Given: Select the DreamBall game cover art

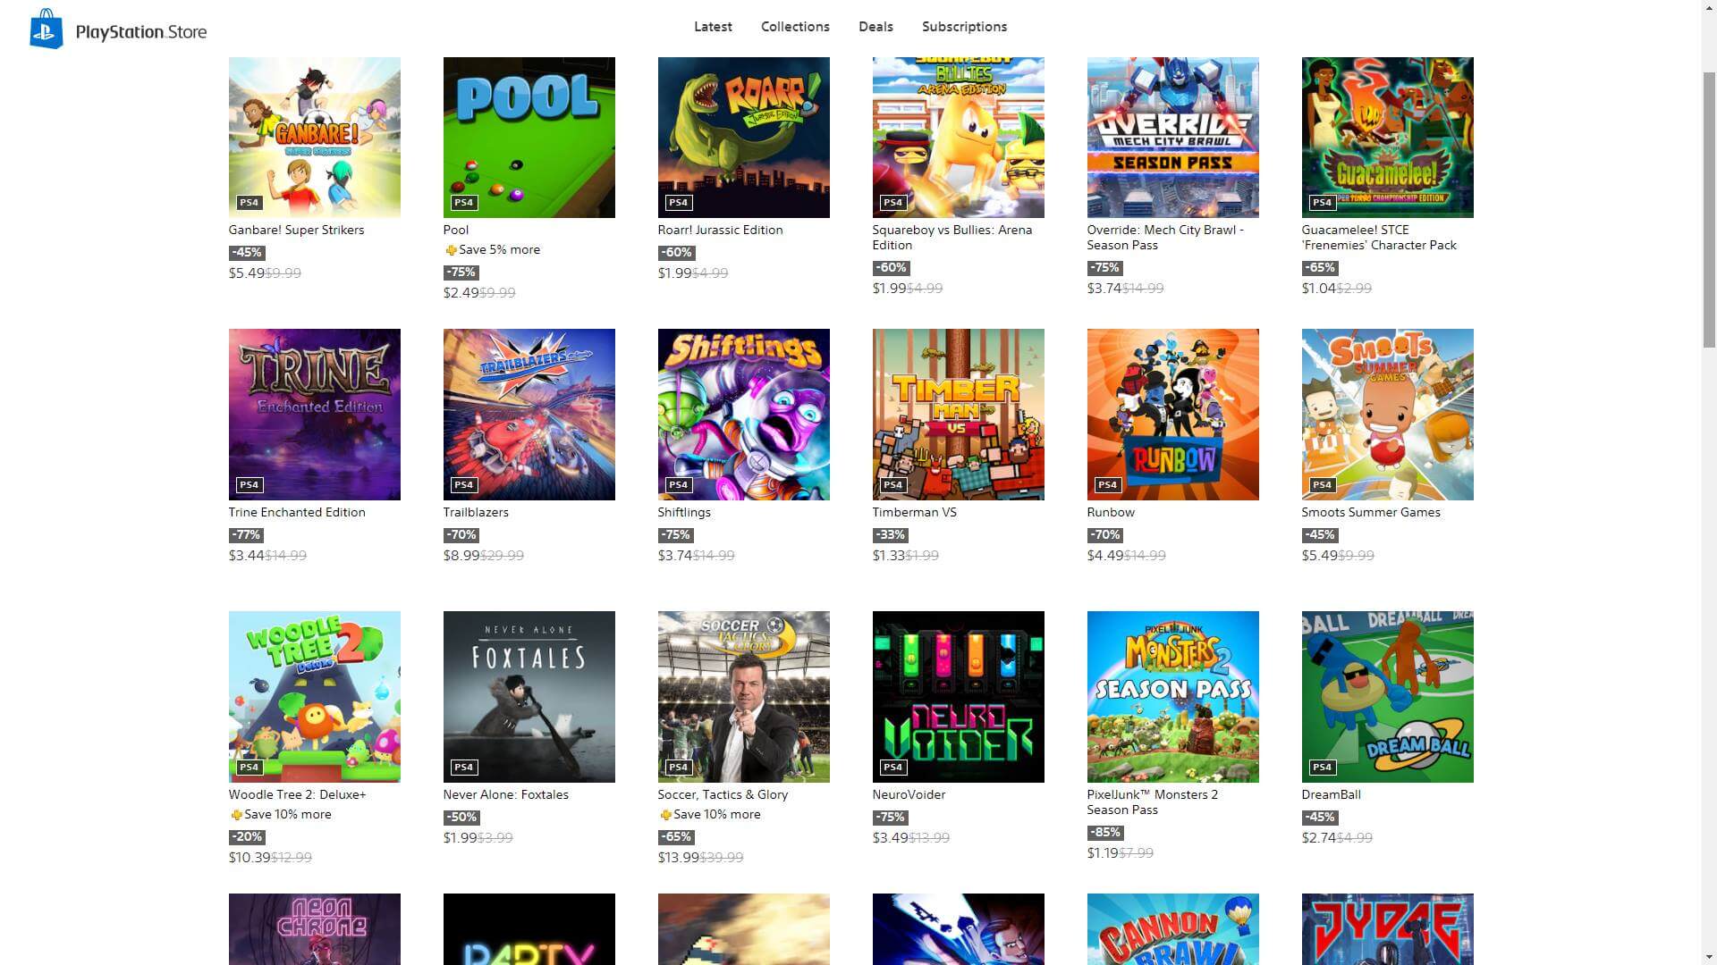Looking at the screenshot, I should pos(1387,696).
